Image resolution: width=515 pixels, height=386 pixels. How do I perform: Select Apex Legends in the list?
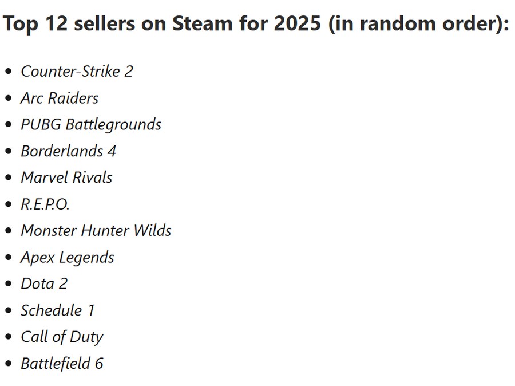68,258
